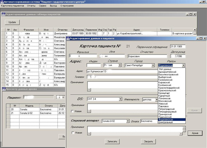Click the Дата рожд field in patient card
The width and height of the screenshot is (207, 148).
178,56
